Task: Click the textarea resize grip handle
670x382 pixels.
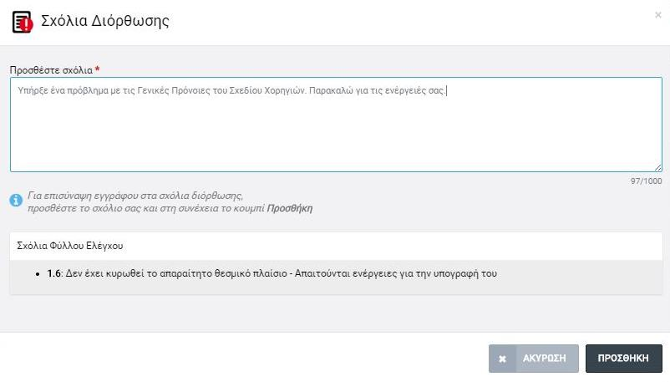Action: pos(658,168)
